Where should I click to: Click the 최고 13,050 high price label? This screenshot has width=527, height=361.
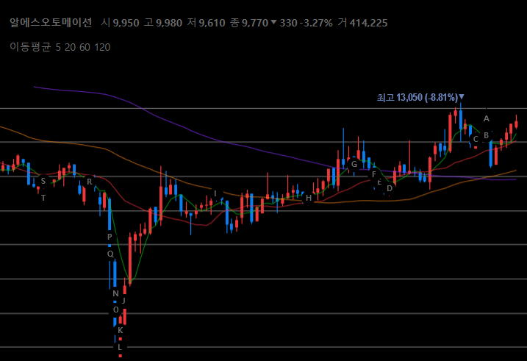click(x=420, y=98)
